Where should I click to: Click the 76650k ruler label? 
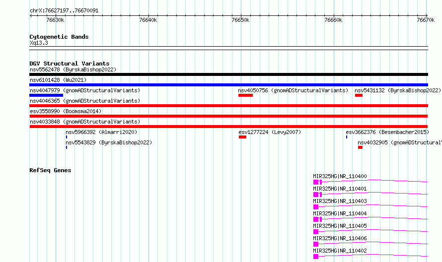pos(240,20)
